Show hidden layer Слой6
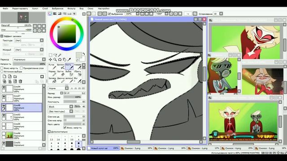 [4, 134]
